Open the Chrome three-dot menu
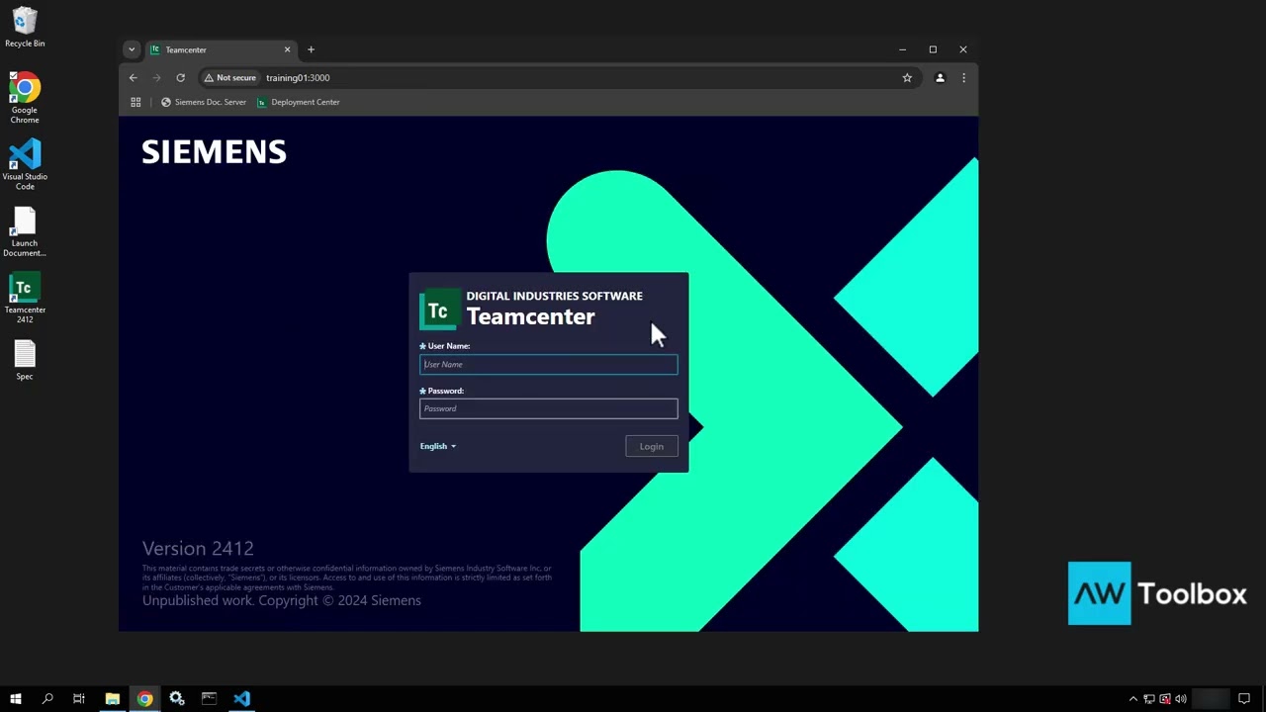Viewport: 1266px width, 712px height. [x=963, y=77]
